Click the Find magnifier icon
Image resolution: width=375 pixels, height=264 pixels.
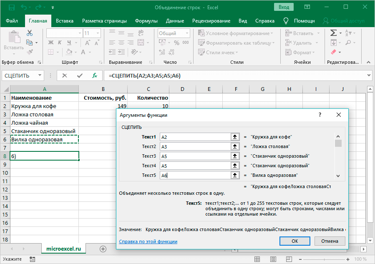(x=348, y=43)
